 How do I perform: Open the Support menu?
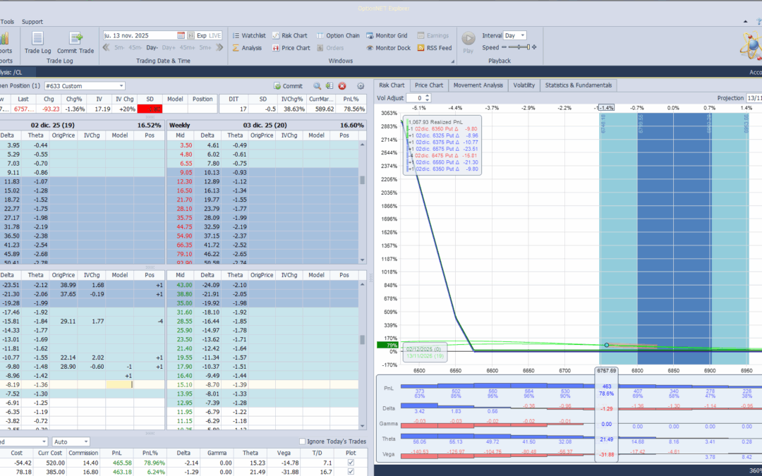[32, 22]
